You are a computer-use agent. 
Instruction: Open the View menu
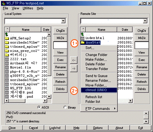(15, 8)
